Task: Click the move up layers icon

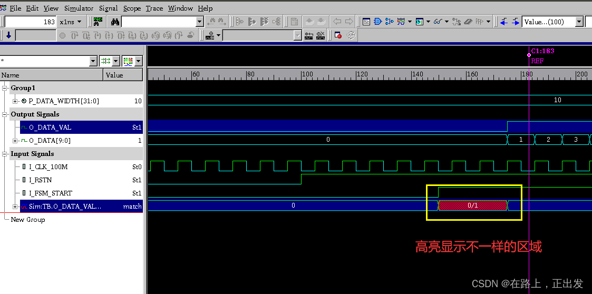Action: click(309, 22)
